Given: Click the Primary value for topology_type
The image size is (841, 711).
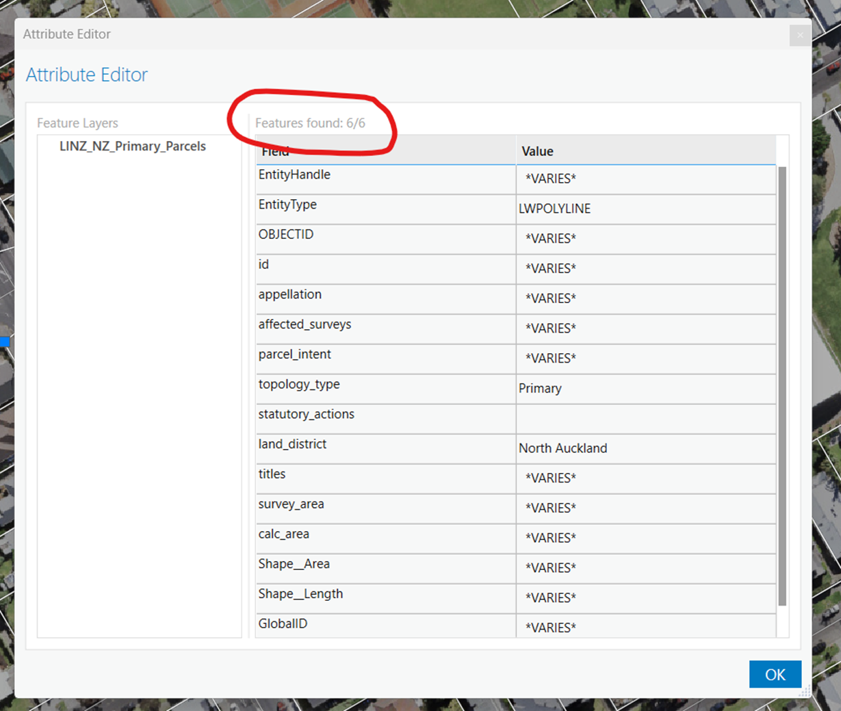Looking at the screenshot, I should [540, 389].
